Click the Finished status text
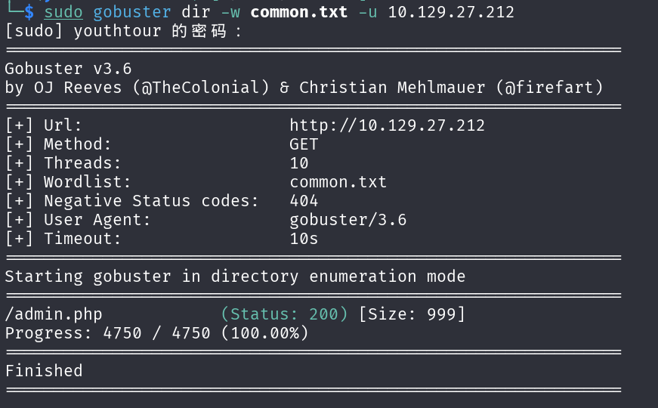This screenshot has height=408, width=658. point(44,371)
